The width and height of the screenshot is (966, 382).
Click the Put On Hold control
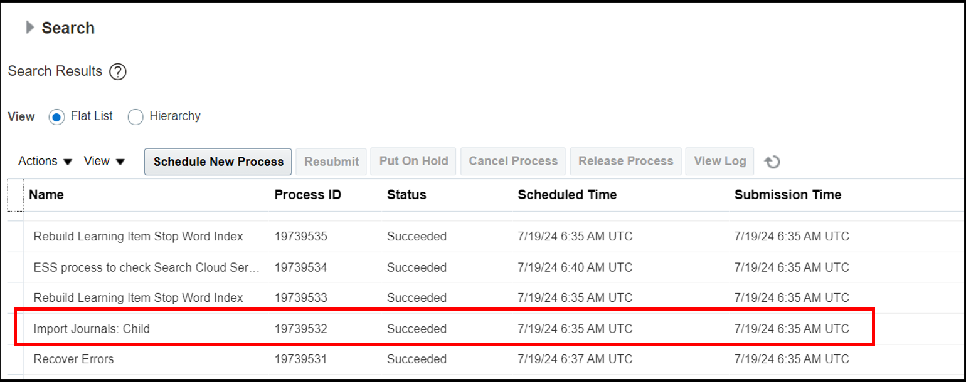point(413,161)
